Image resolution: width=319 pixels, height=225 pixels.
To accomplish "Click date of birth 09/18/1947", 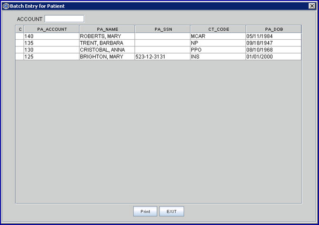I will [x=273, y=43].
